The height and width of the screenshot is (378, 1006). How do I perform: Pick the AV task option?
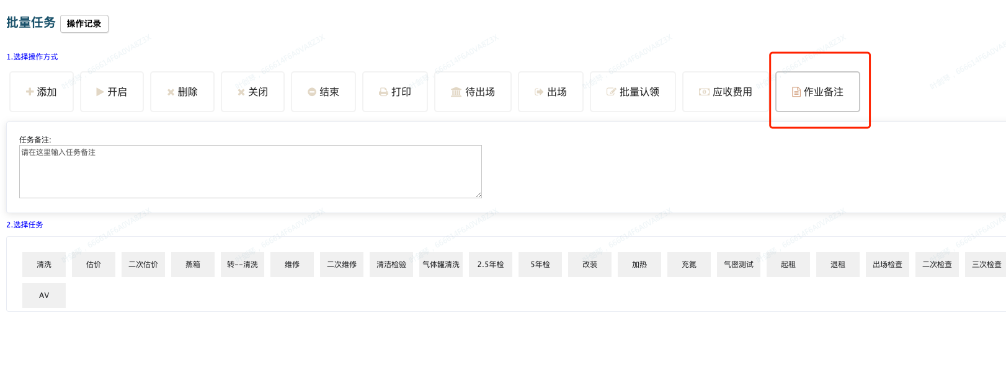click(44, 296)
